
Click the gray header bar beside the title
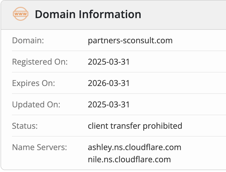click(x=183, y=14)
